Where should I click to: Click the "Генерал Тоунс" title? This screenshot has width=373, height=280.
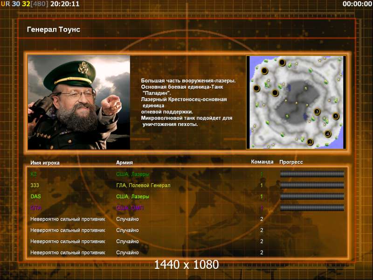(x=54, y=29)
